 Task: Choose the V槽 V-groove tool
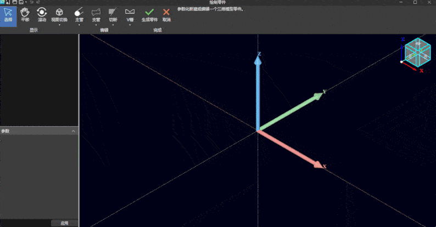(x=130, y=15)
